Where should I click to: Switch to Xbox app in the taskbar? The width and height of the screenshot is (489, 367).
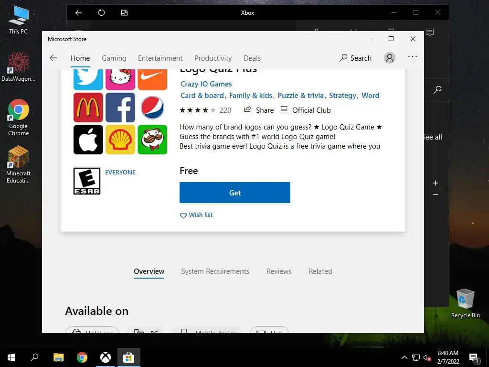click(x=106, y=357)
